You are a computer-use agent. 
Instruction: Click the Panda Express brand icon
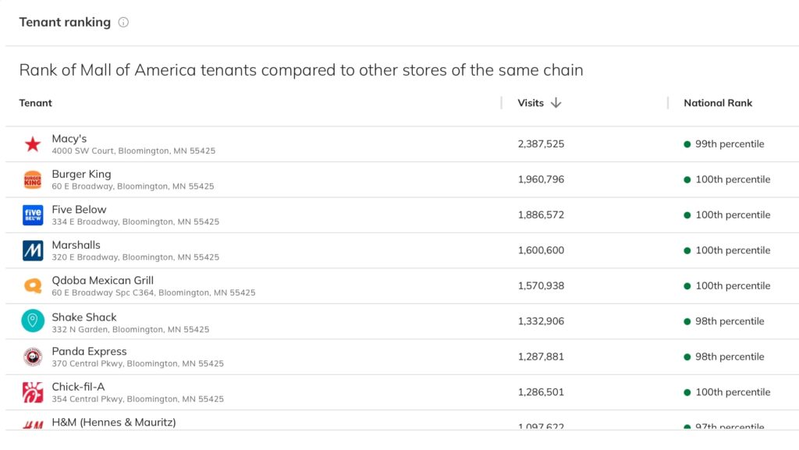tap(32, 356)
